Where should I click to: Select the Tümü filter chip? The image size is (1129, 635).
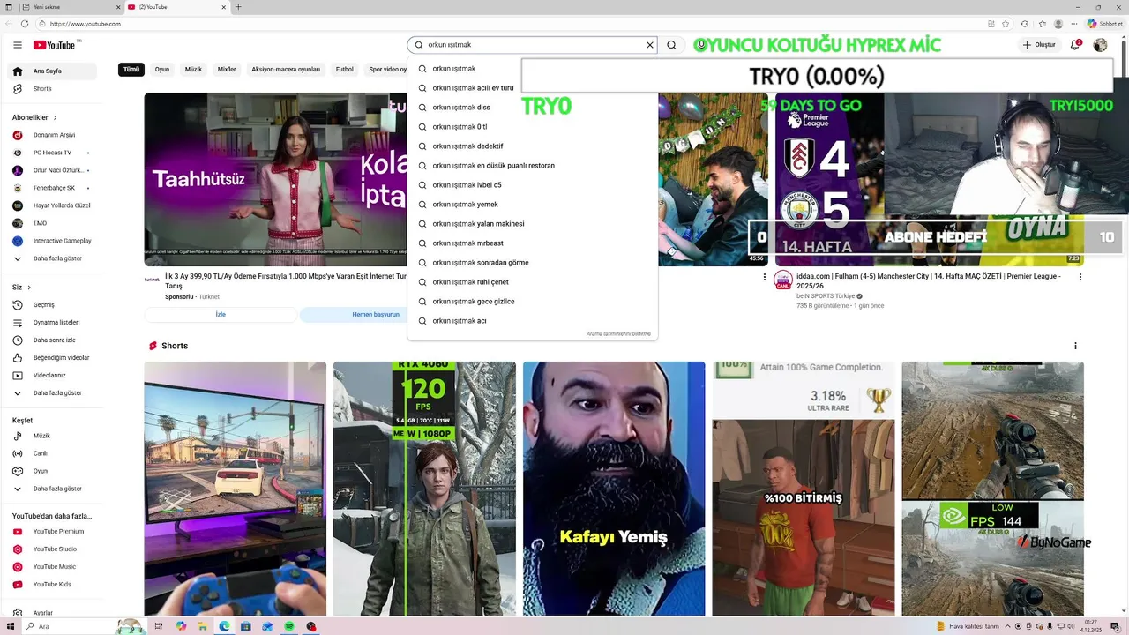tap(131, 70)
